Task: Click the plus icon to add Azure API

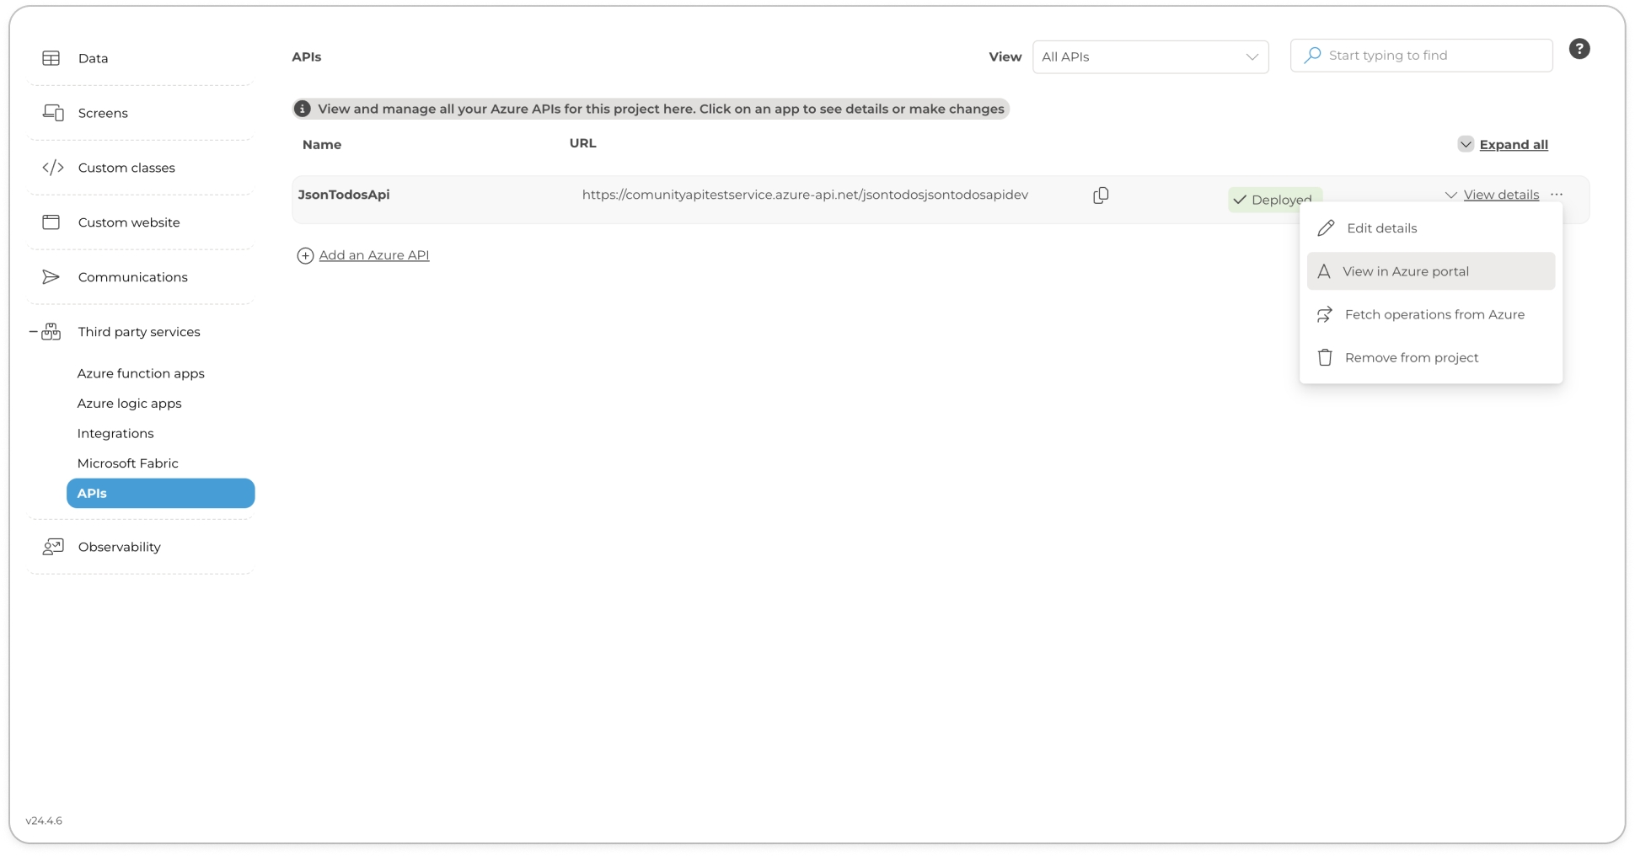Action: coord(305,255)
